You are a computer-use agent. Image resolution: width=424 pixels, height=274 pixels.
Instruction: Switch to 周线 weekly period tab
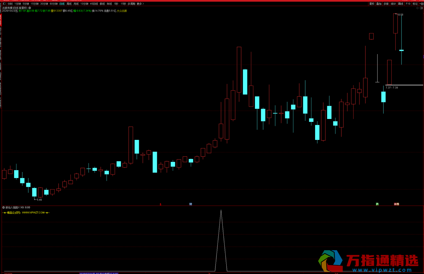click(x=69, y=4)
